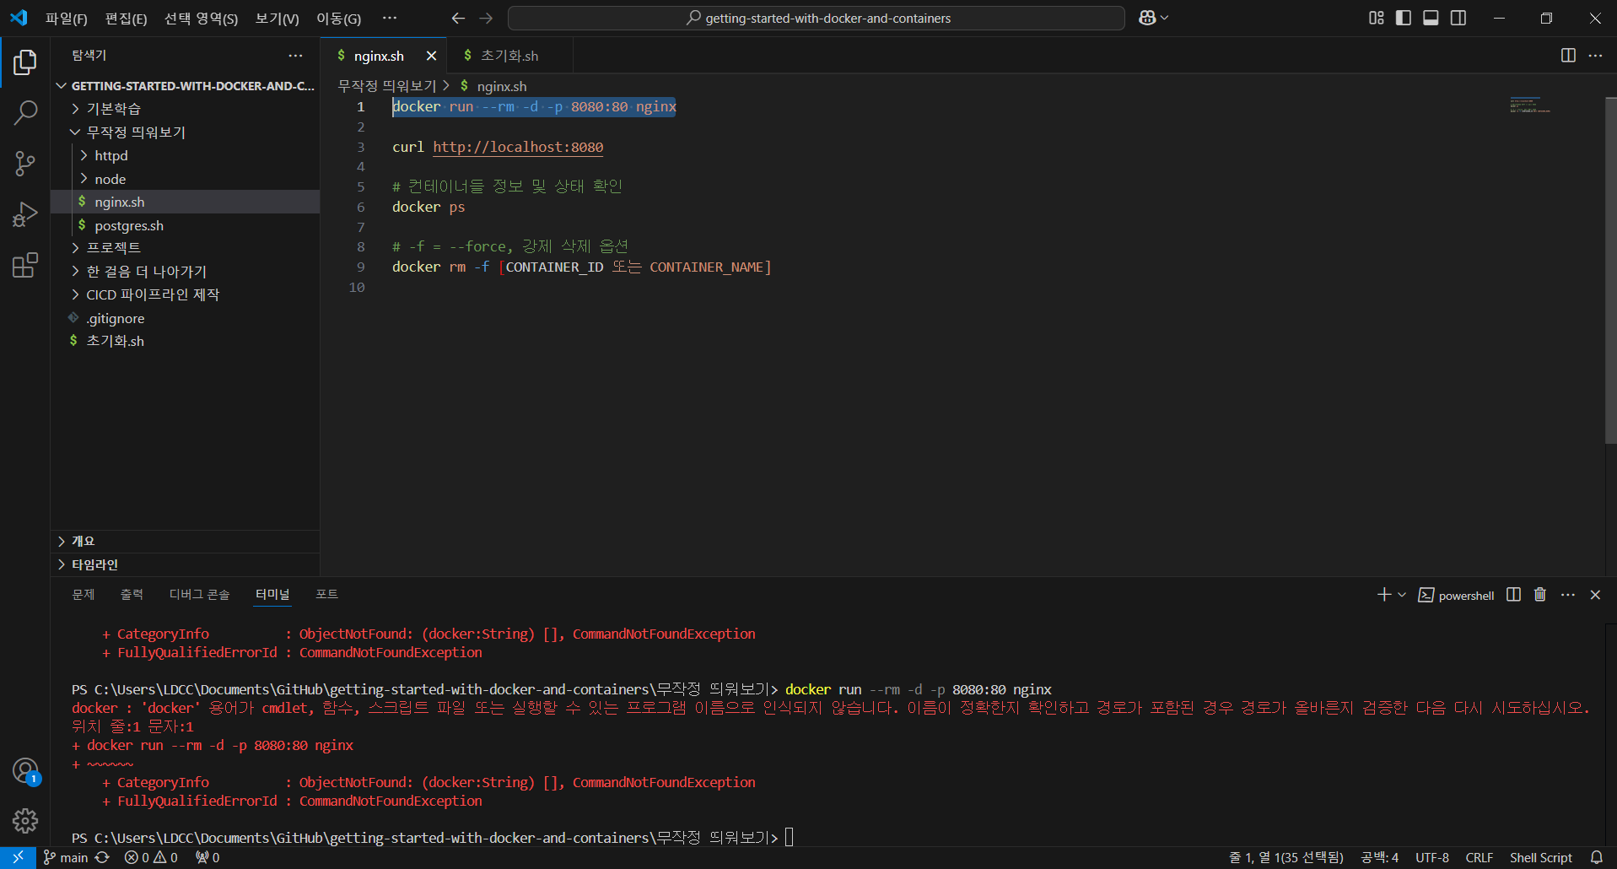Open the Source Control view

25,163
